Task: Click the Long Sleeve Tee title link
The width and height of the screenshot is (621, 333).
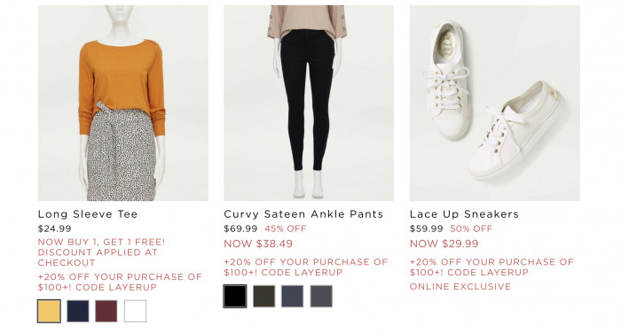Action: pyautogui.click(x=88, y=214)
